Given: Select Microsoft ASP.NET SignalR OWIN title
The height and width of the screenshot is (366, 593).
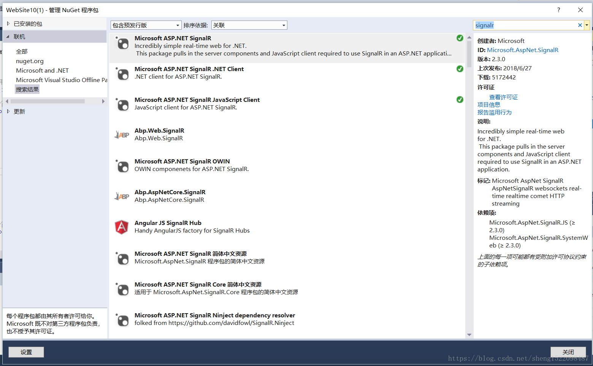Looking at the screenshot, I should point(182,161).
